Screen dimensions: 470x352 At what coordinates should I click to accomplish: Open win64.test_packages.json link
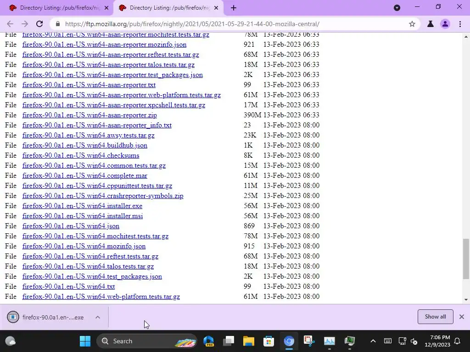click(x=92, y=276)
